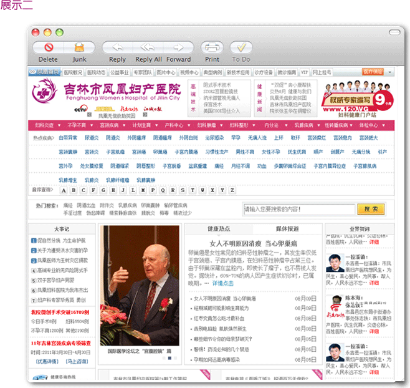Switch to the 健康热点 tab

[x=219, y=229]
